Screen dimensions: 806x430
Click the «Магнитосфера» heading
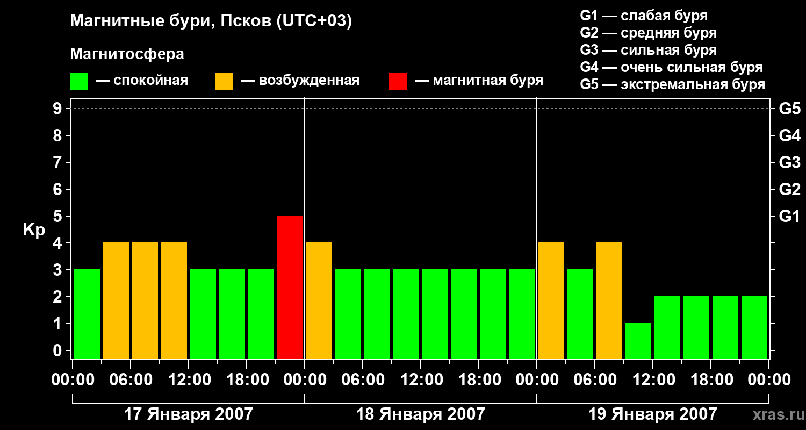click(127, 54)
